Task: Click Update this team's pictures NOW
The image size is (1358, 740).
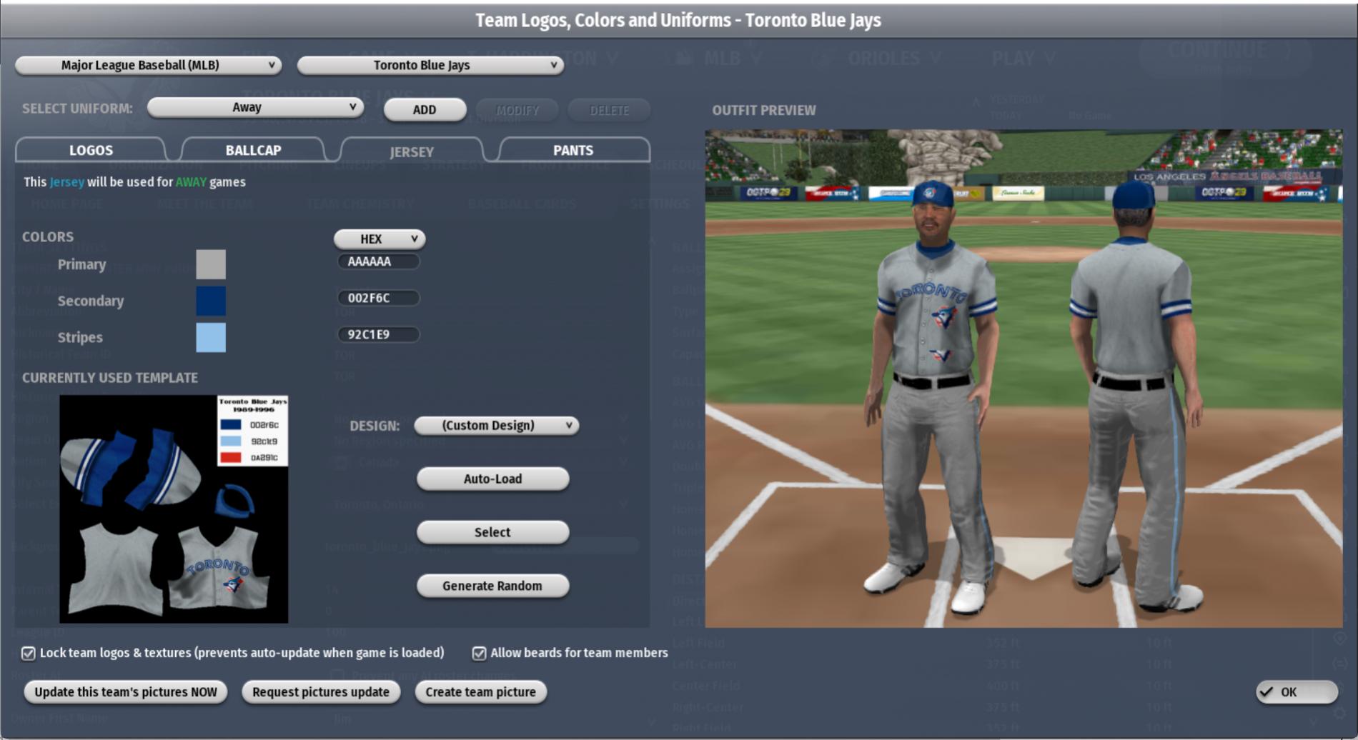Action: 126,691
